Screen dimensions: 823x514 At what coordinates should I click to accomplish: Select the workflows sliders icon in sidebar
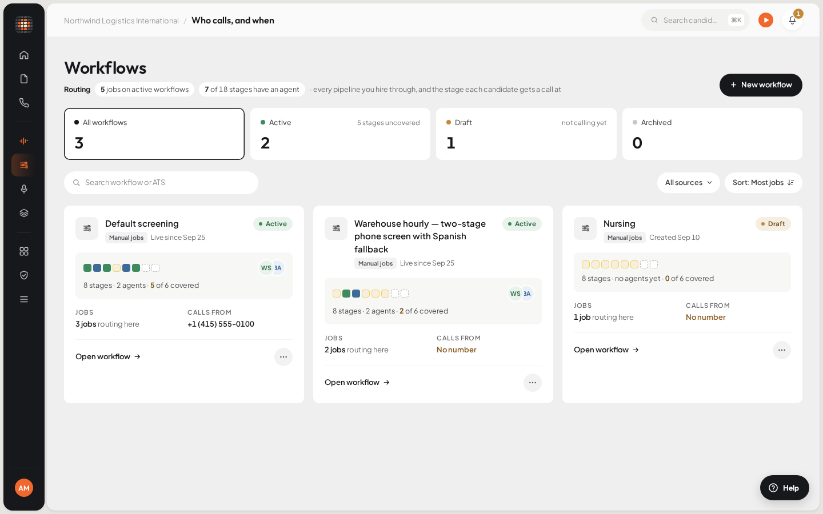coord(24,165)
